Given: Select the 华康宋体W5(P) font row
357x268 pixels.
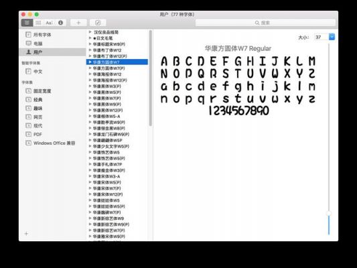Looking at the screenshot, I should pos(117,182).
